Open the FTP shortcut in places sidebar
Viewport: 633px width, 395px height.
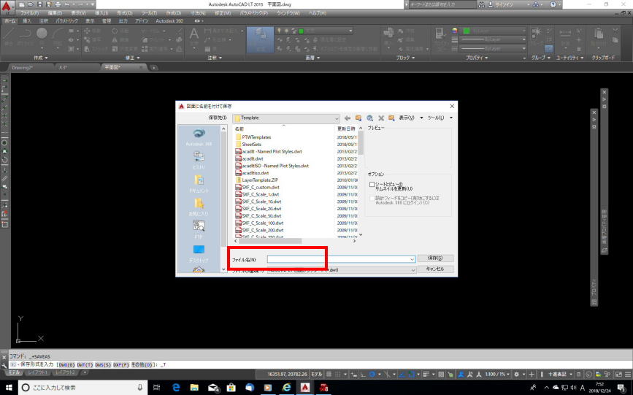pos(199,230)
